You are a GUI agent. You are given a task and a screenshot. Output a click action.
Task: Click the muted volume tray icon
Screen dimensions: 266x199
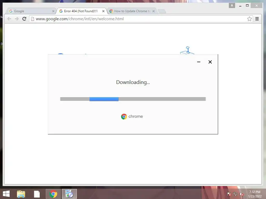tap(242, 194)
